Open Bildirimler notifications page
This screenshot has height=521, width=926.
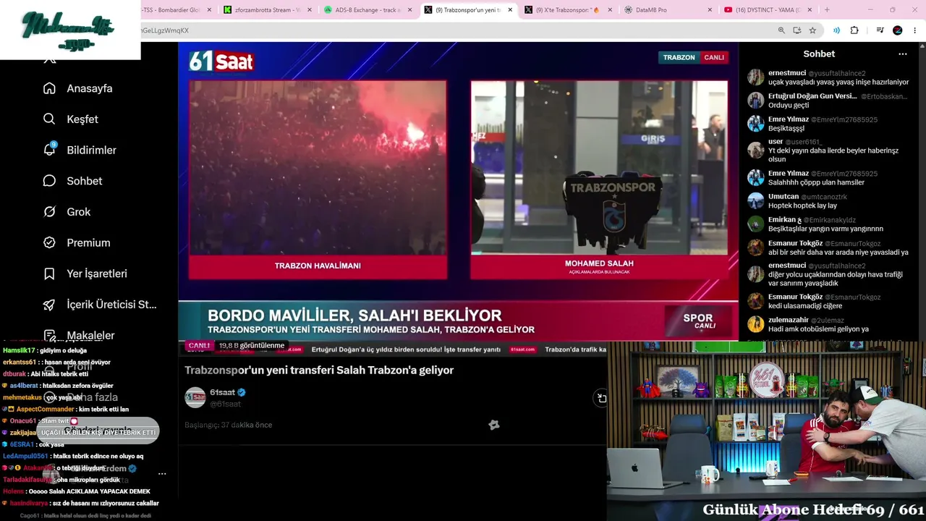pos(91,150)
